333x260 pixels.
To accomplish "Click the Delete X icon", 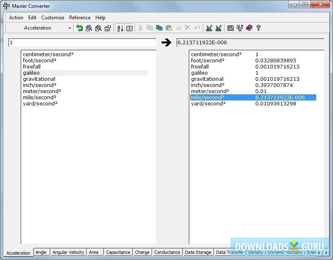I will coord(187,28).
